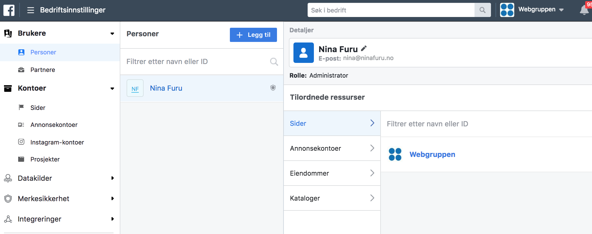Select Personer in the sidebar

point(60,52)
